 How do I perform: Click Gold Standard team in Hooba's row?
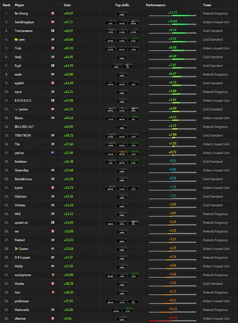tap(213, 284)
